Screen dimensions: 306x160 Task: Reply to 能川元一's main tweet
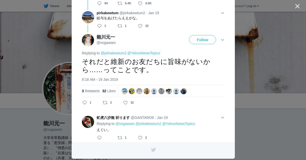(x=85, y=103)
